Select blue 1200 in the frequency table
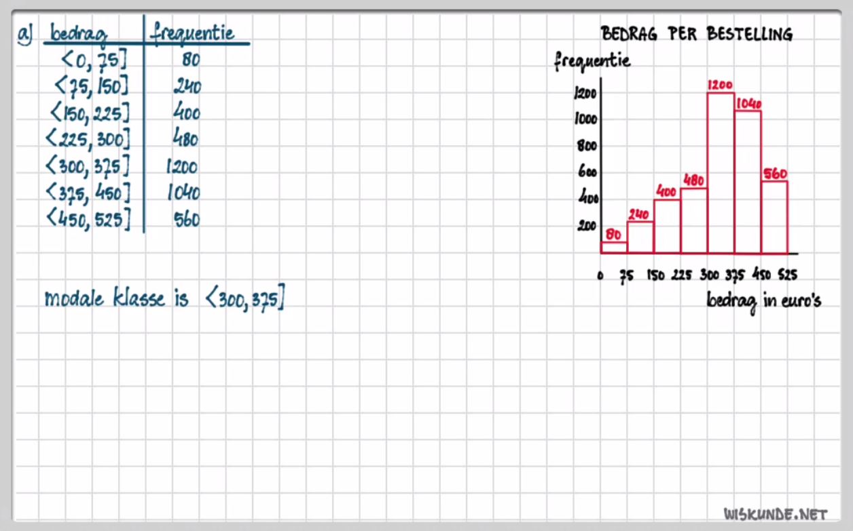This screenshot has height=531, width=853. (181, 167)
